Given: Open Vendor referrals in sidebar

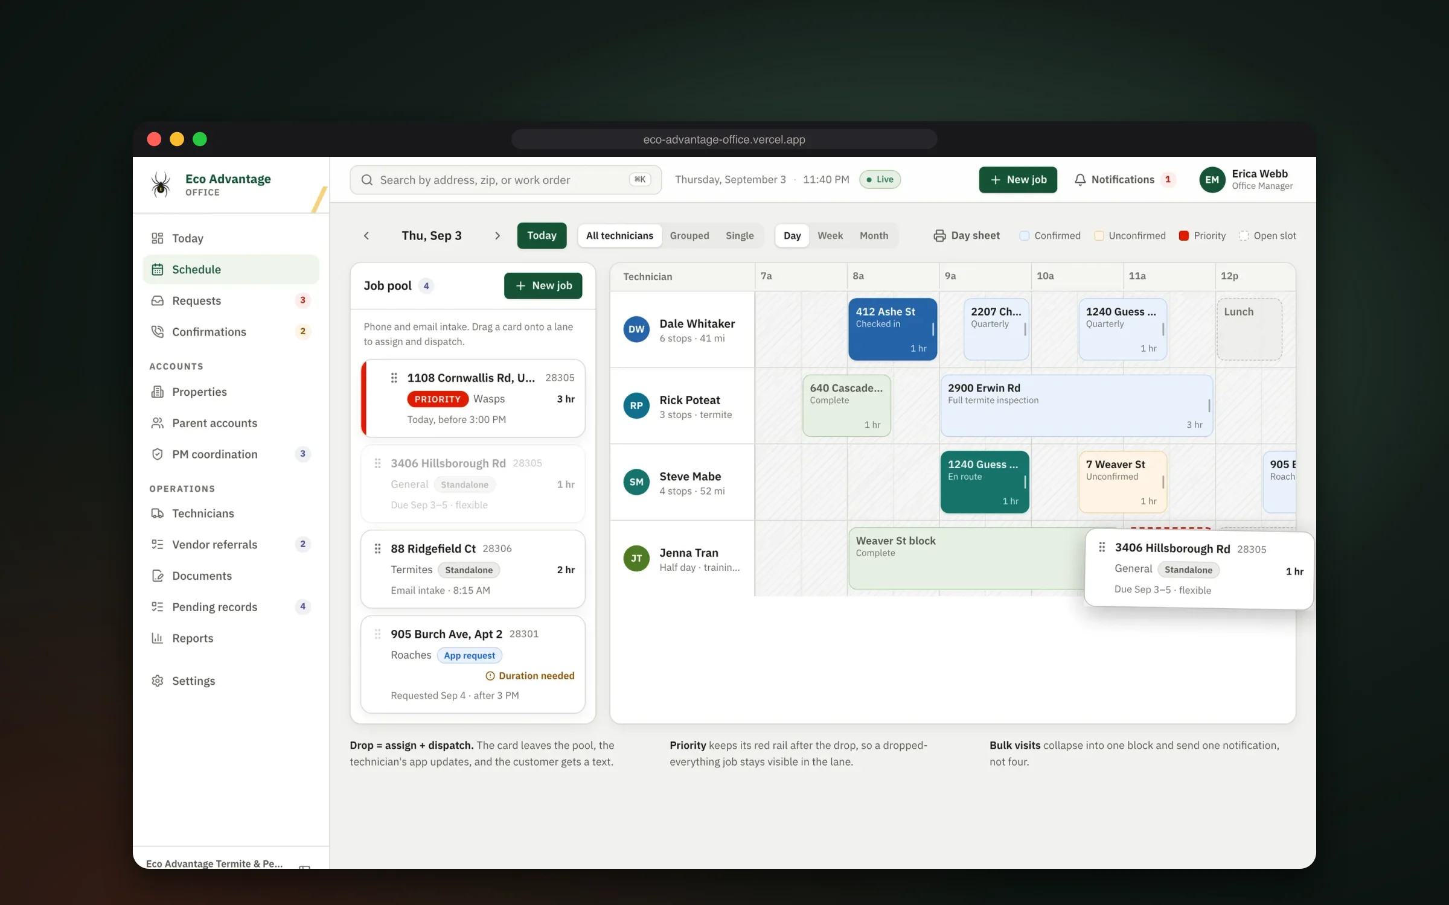Looking at the screenshot, I should pyautogui.click(x=231, y=545).
